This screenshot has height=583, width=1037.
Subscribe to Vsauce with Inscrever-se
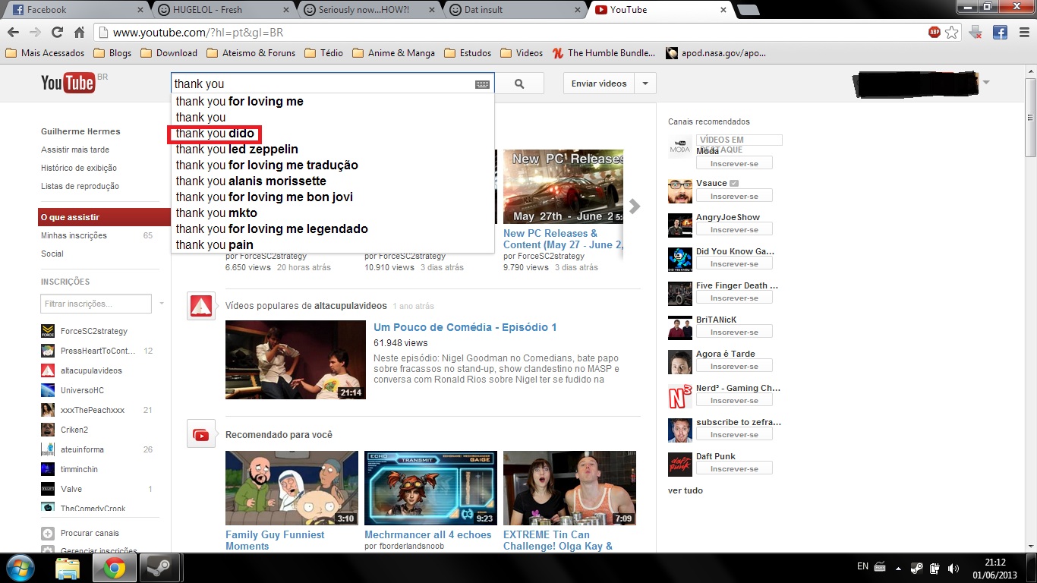pyautogui.click(x=734, y=197)
